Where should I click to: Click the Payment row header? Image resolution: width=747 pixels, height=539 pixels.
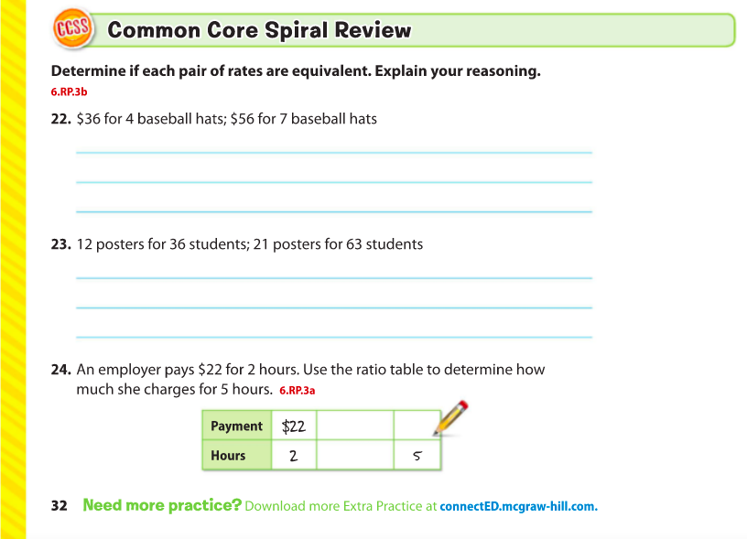click(236, 426)
